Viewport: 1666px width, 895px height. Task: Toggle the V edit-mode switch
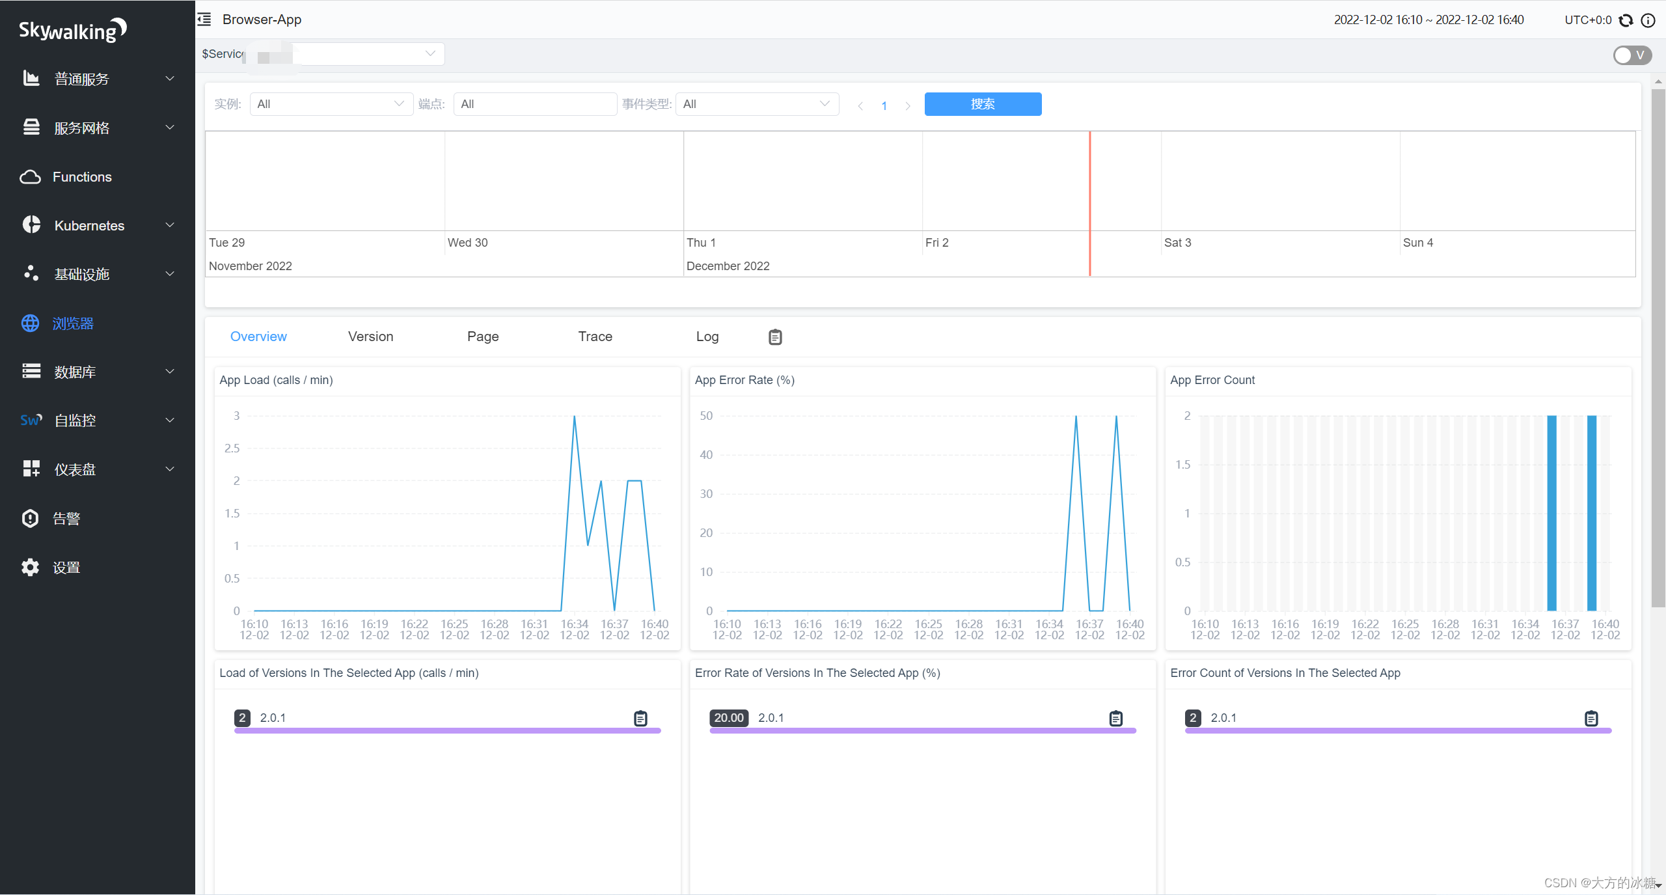[1632, 55]
